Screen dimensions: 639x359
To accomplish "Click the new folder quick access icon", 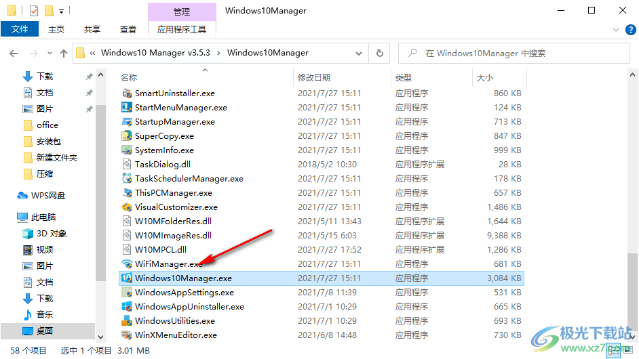I will point(49,11).
